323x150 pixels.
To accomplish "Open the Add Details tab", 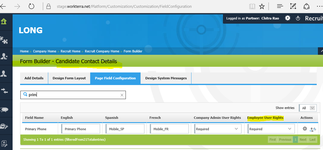I will tap(34, 78).
